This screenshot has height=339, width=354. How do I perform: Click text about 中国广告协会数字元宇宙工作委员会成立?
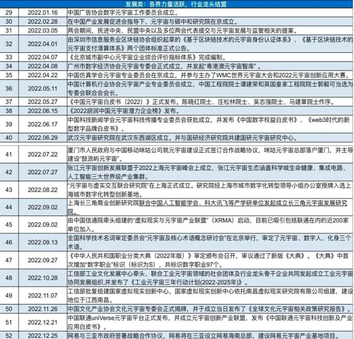[x=123, y=13]
